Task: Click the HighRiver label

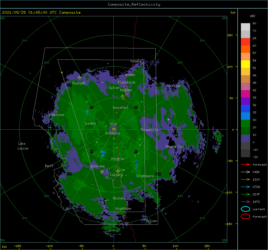Action: pos(124,209)
